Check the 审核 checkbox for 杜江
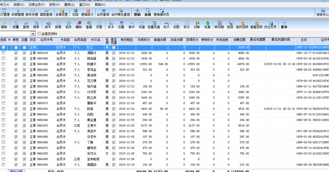Viewport: 329px width, 172px height. pyautogui.click(x=16, y=47)
